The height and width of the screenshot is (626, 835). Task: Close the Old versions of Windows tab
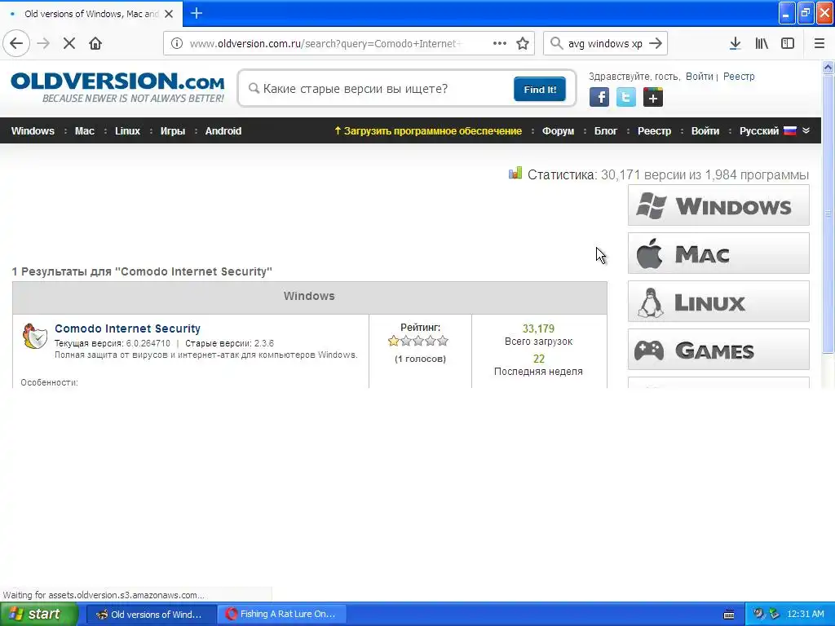pos(169,14)
